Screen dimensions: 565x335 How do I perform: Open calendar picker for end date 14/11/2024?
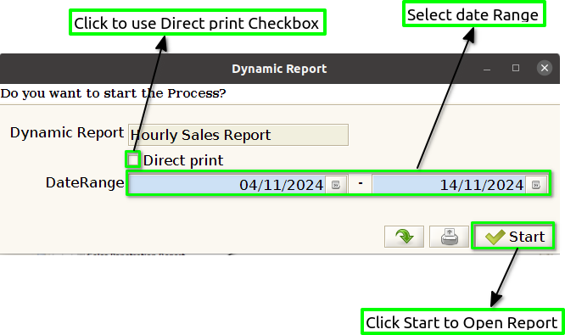pyautogui.click(x=536, y=185)
